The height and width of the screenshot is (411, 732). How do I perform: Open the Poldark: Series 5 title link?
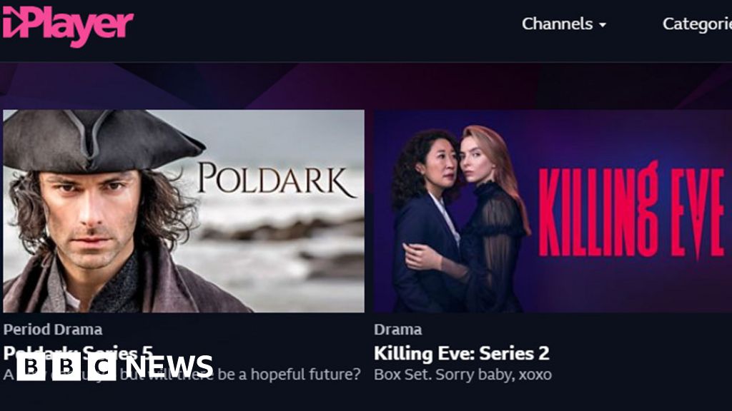coord(78,352)
